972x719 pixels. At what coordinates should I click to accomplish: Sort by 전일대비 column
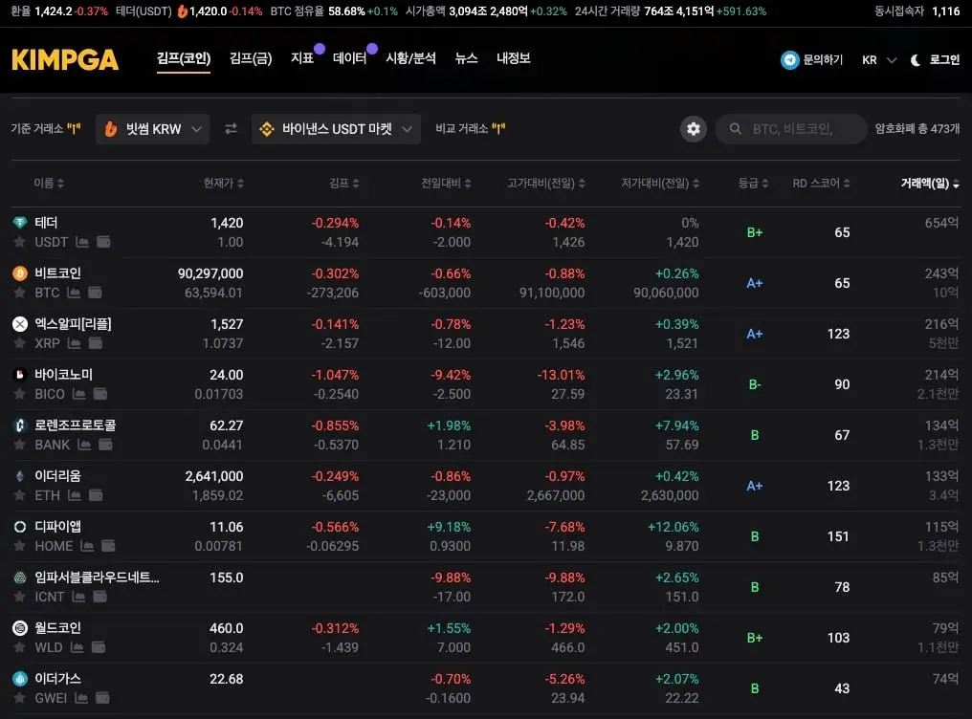[447, 184]
